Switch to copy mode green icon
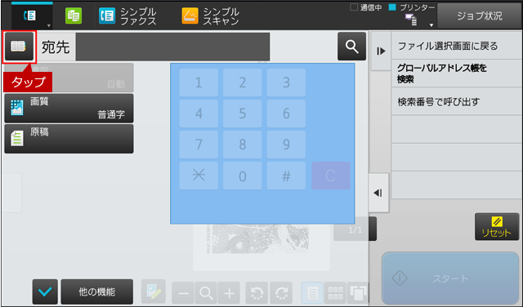This screenshot has width=523, height=307. pyautogui.click(x=74, y=16)
